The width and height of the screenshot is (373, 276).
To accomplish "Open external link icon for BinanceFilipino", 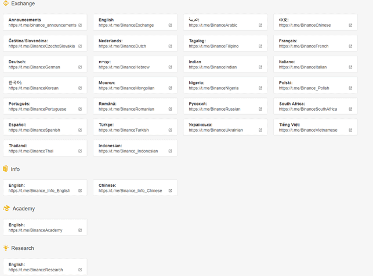I will click(260, 46).
